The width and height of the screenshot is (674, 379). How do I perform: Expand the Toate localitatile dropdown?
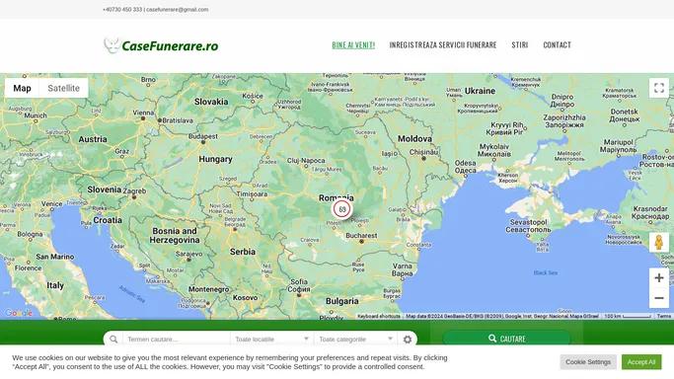(x=271, y=340)
